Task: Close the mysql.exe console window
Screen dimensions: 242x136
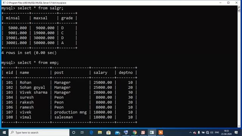Action: click(x=236, y=3)
